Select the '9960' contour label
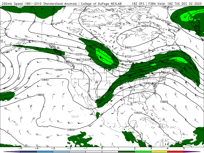 point(173,56)
